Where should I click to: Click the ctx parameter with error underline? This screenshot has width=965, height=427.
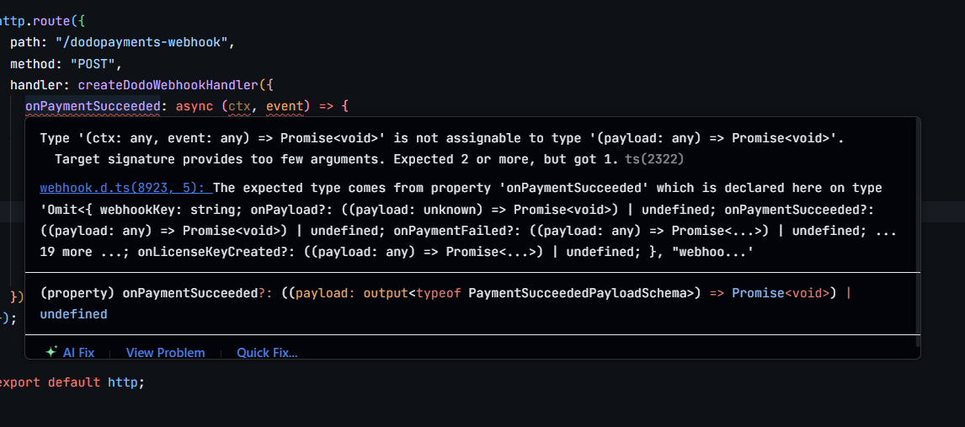(240, 106)
